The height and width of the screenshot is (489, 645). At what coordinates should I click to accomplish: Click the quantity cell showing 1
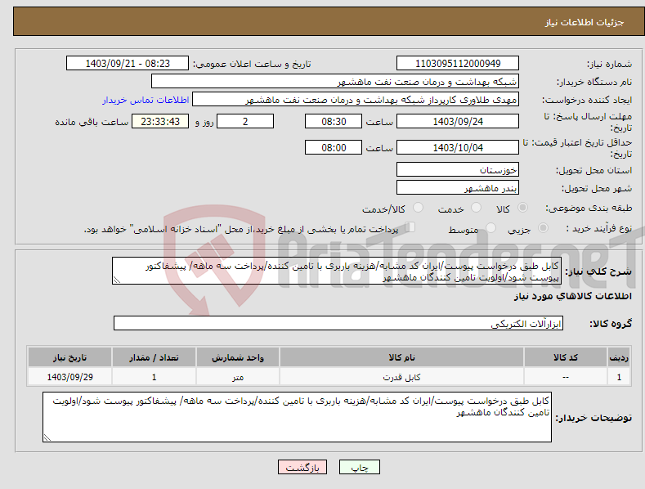154,377
